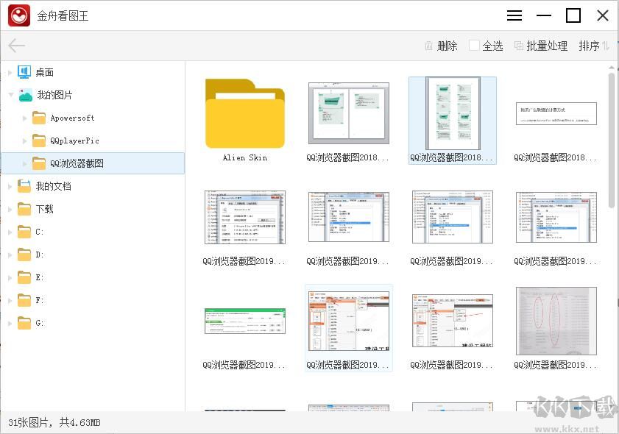
Task: Expand the QQplayerPic tree node
Action: pyautogui.click(x=25, y=140)
